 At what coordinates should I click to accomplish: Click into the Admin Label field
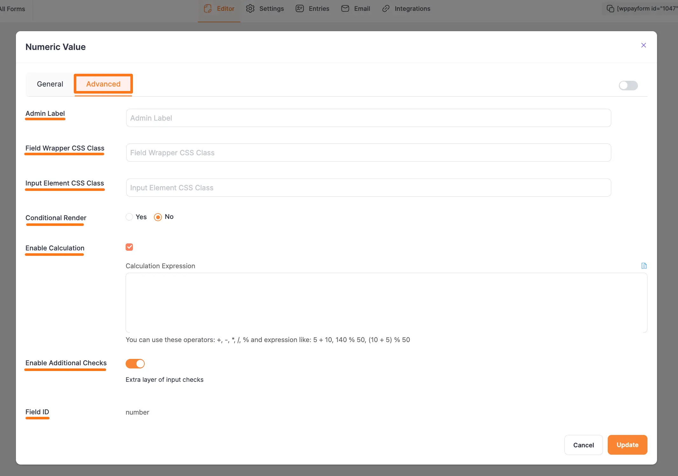[x=368, y=118]
